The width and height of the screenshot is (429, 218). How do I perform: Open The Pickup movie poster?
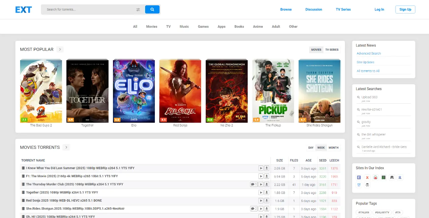click(273, 91)
